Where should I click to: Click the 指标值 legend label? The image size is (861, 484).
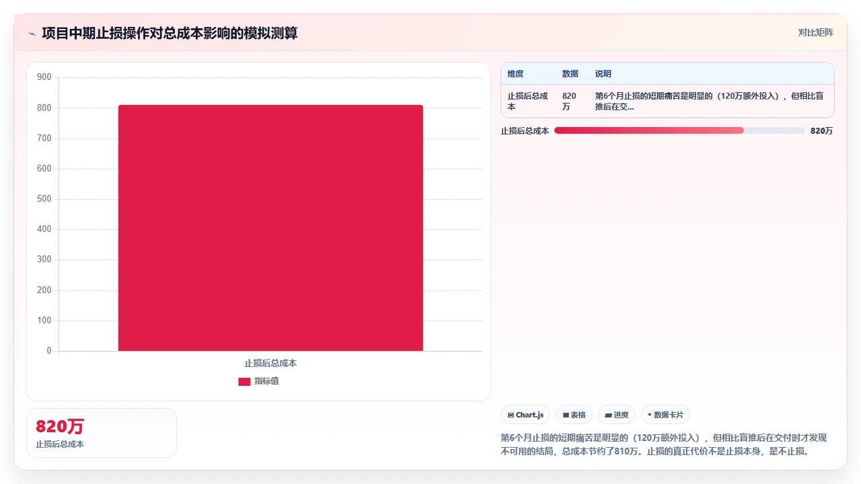[x=266, y=381]
